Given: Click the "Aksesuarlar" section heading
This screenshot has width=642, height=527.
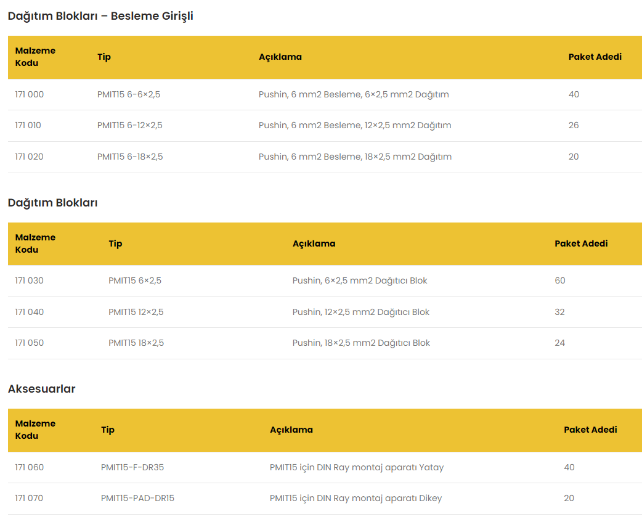Looking at the screenshot, I should pos(42,389).
